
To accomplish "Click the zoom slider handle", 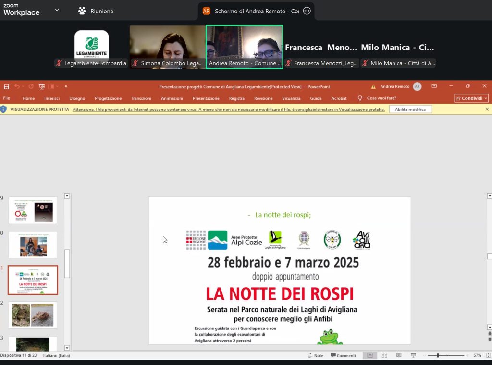I will [x=438, y=355].
